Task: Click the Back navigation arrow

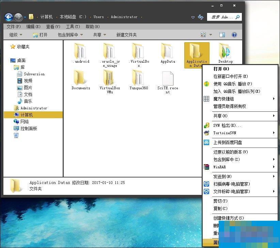Action: tap(9, 17)
